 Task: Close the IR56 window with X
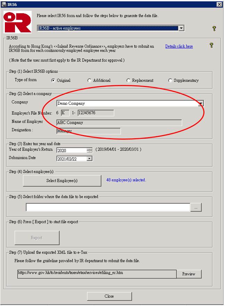pyautogui.click(x=219, y=4)
